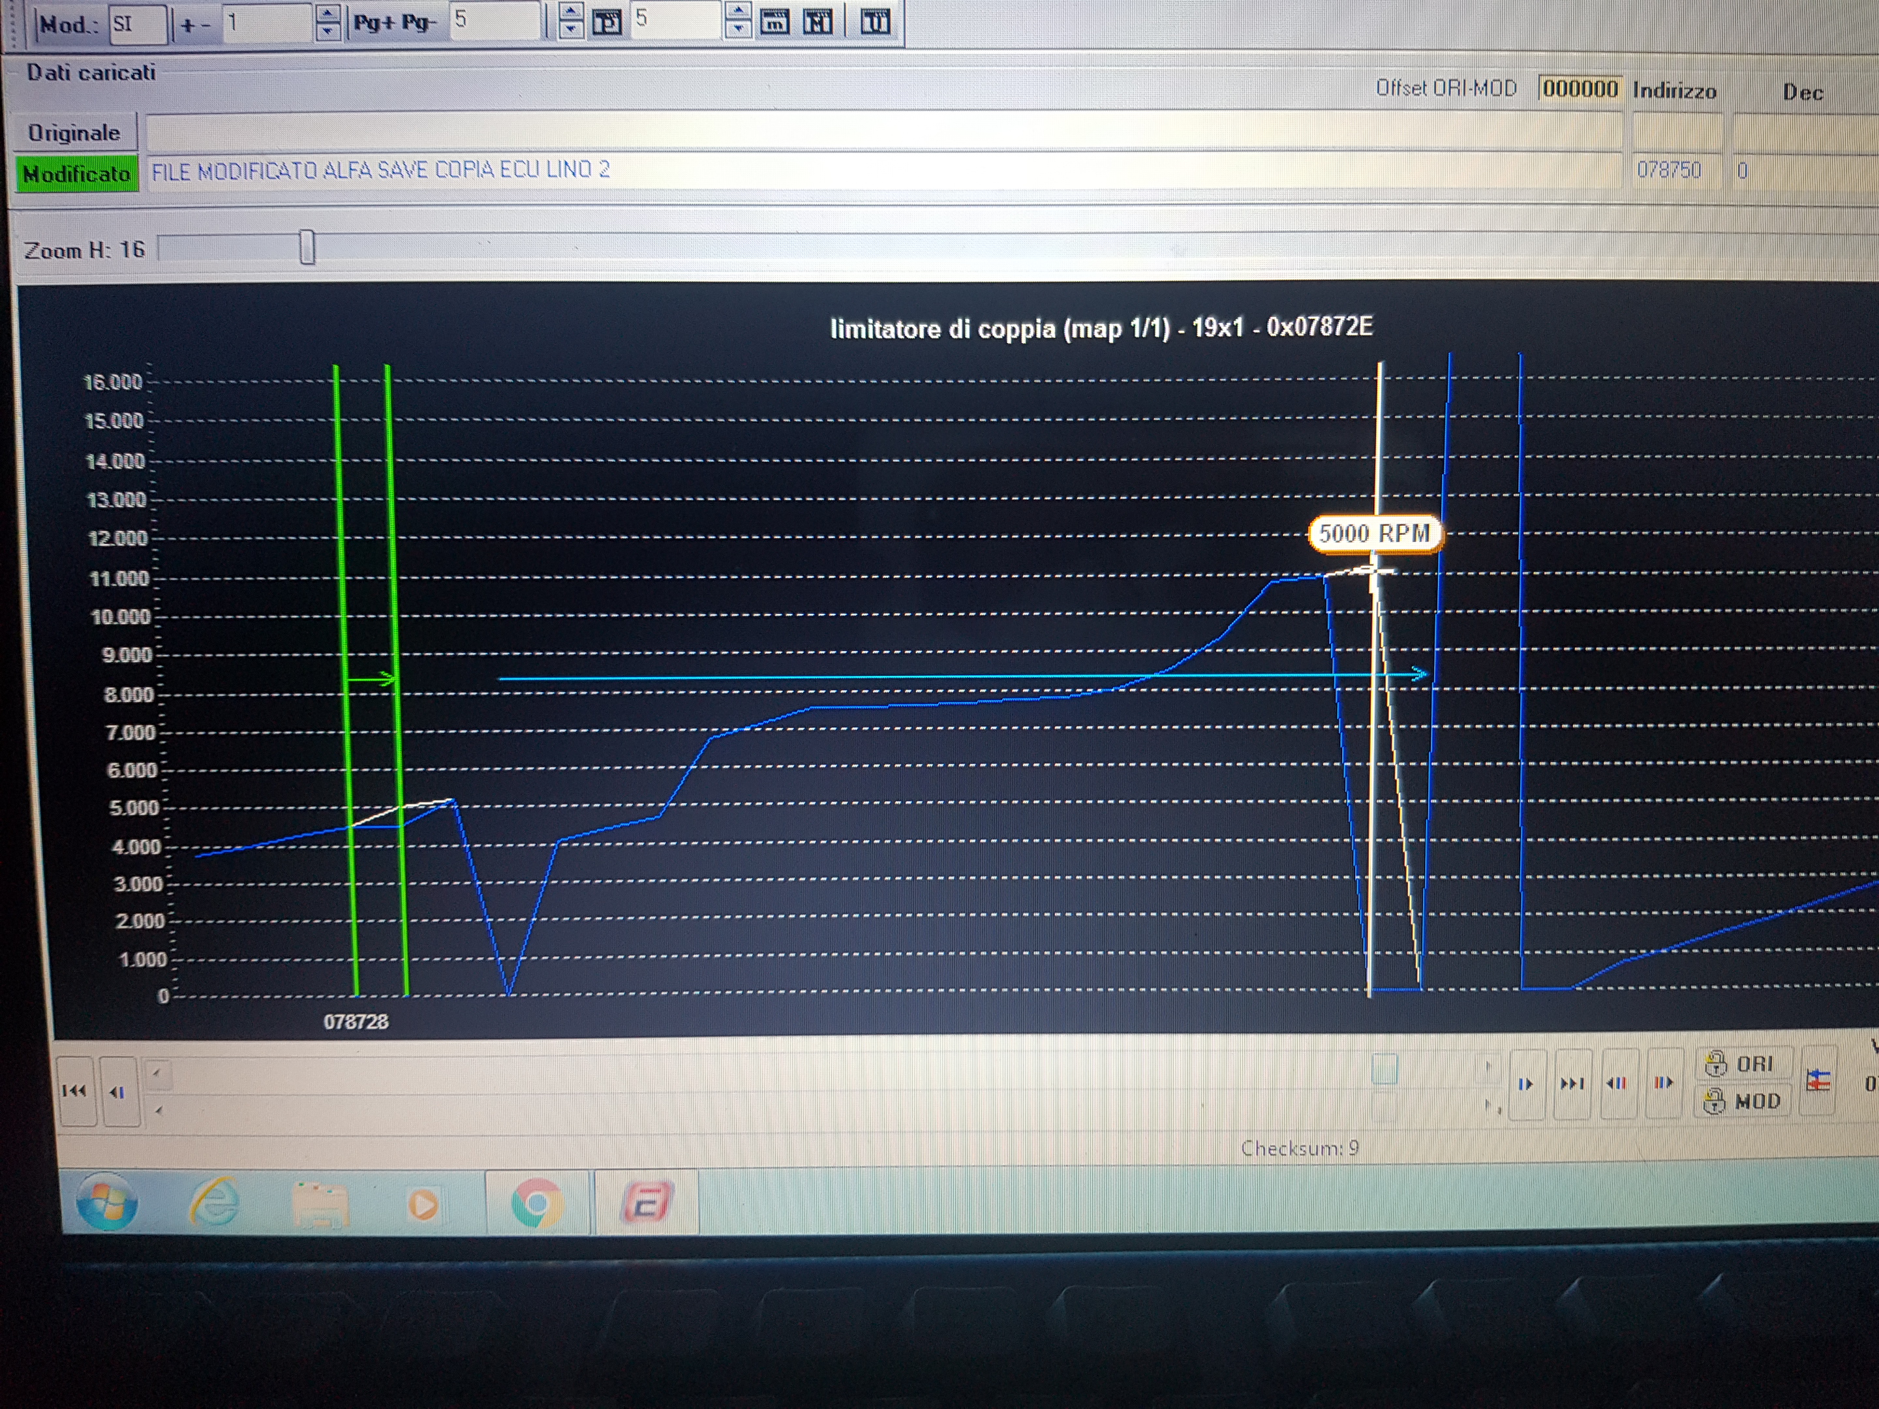Open Google Chrome from taskbar

point(536,1203)
